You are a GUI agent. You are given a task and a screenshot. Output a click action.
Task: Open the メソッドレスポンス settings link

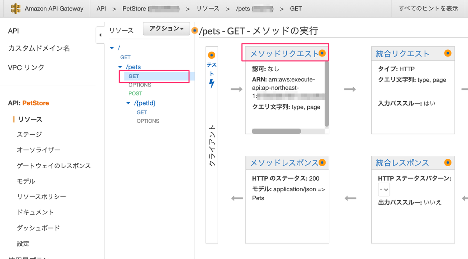(284, 163)
